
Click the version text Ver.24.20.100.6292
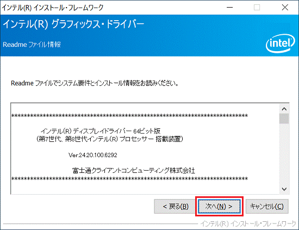tap(93, 155)
